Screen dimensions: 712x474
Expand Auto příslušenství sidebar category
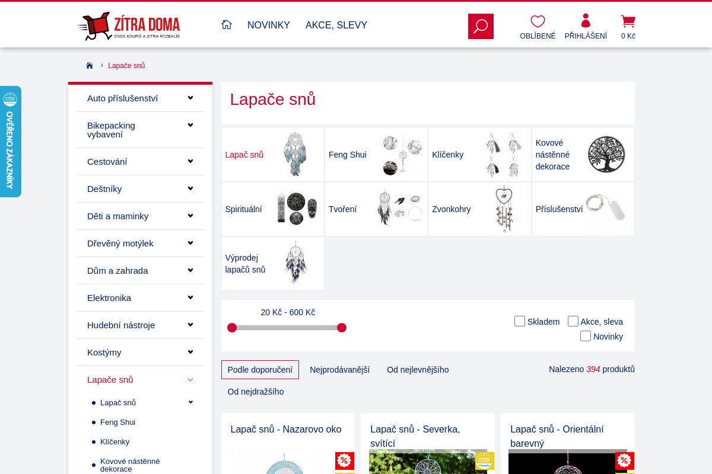190,98
